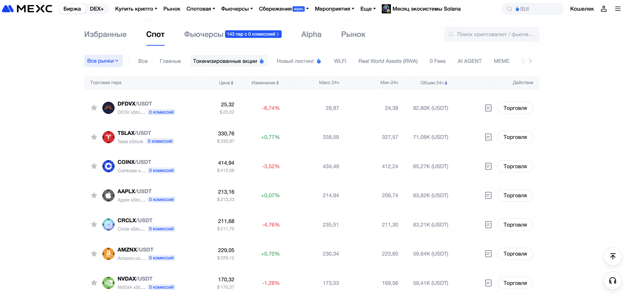Open details icon for TSLAX/USDT row
Viewport: 624px width, 297px height.
(x=488, y=137)
